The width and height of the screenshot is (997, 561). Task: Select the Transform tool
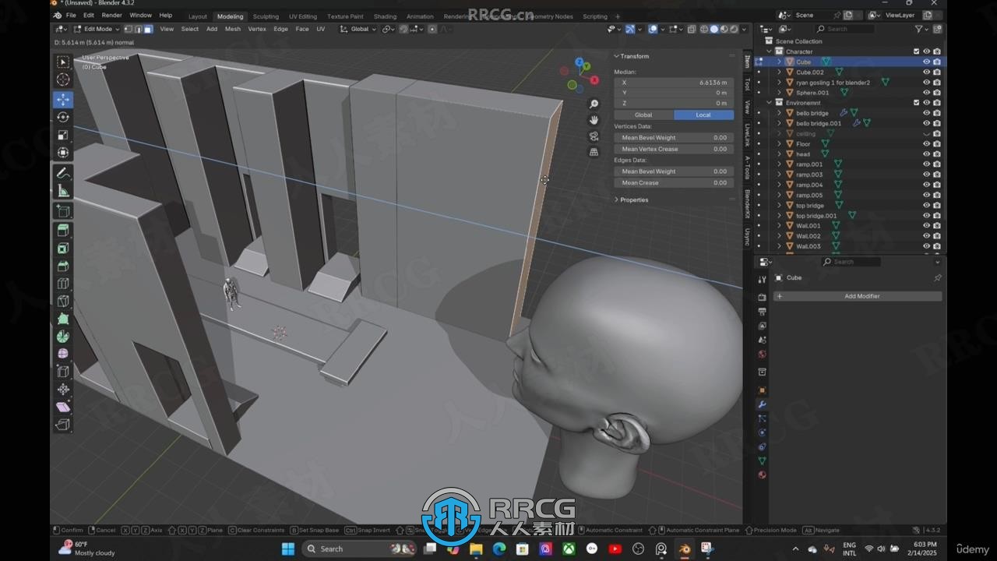(63, 153)
